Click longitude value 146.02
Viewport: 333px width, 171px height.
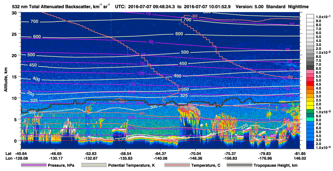[x=300, y=158]
